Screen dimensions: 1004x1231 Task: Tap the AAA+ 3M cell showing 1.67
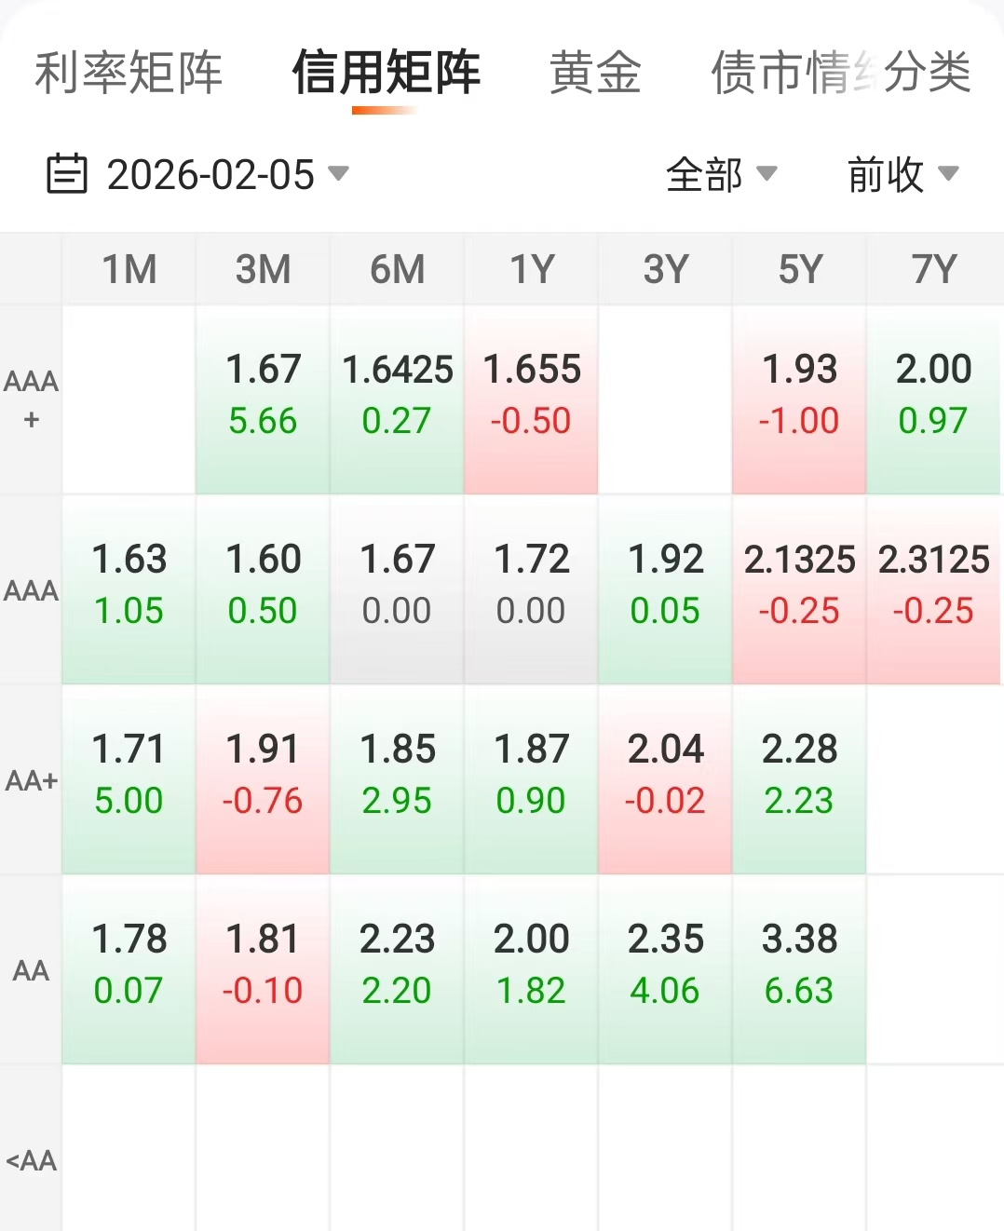[263, 398]
